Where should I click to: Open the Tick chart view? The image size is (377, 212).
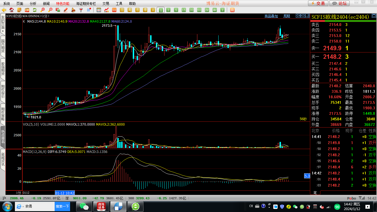click(x=114, y=10)
